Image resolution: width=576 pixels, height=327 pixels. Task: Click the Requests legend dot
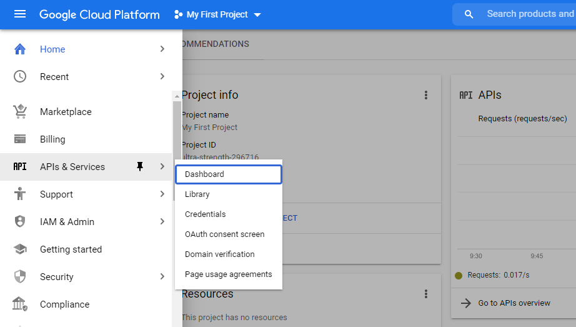click(x=459, y=276)
